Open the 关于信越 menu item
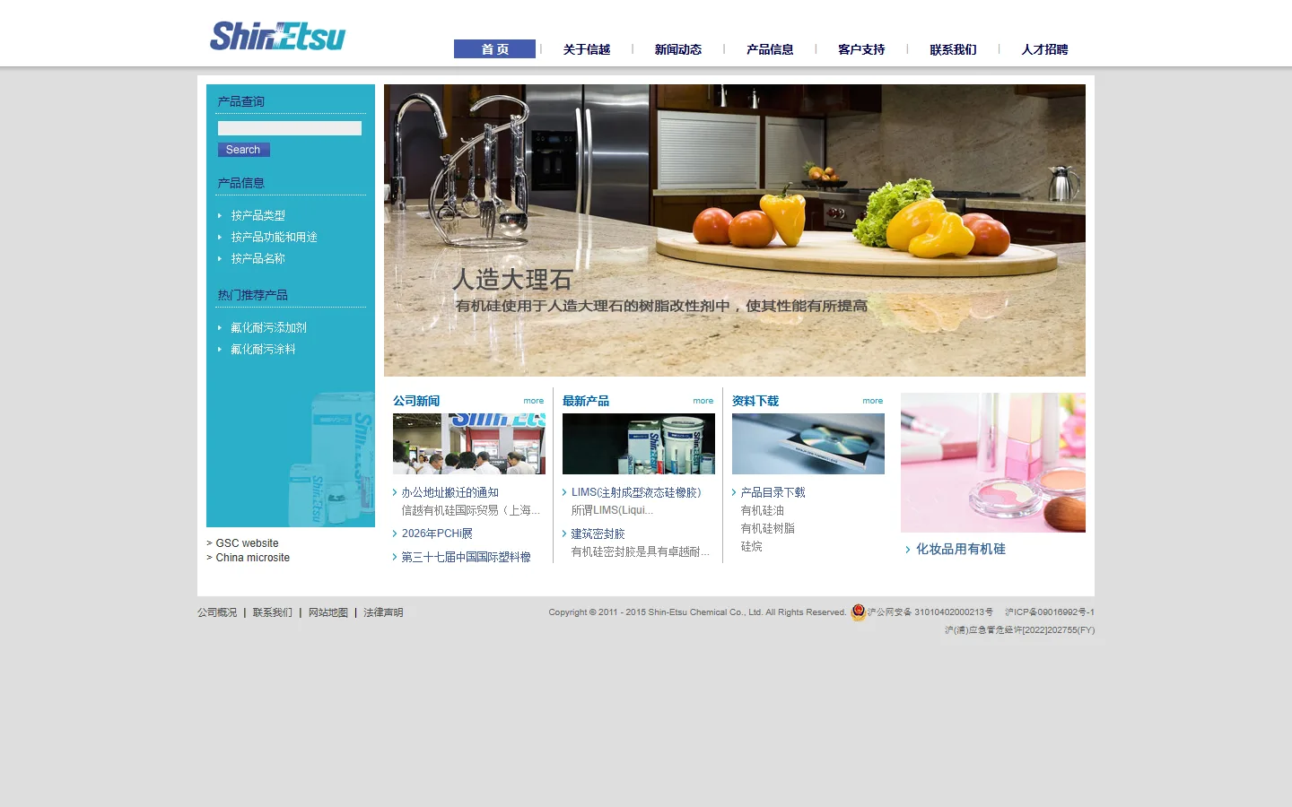The width and height of the screenshot is (1292, 807). point(587,49)
